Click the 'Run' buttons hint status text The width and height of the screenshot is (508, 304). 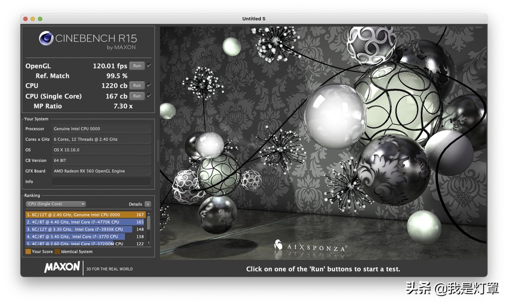tap(323, 269)
